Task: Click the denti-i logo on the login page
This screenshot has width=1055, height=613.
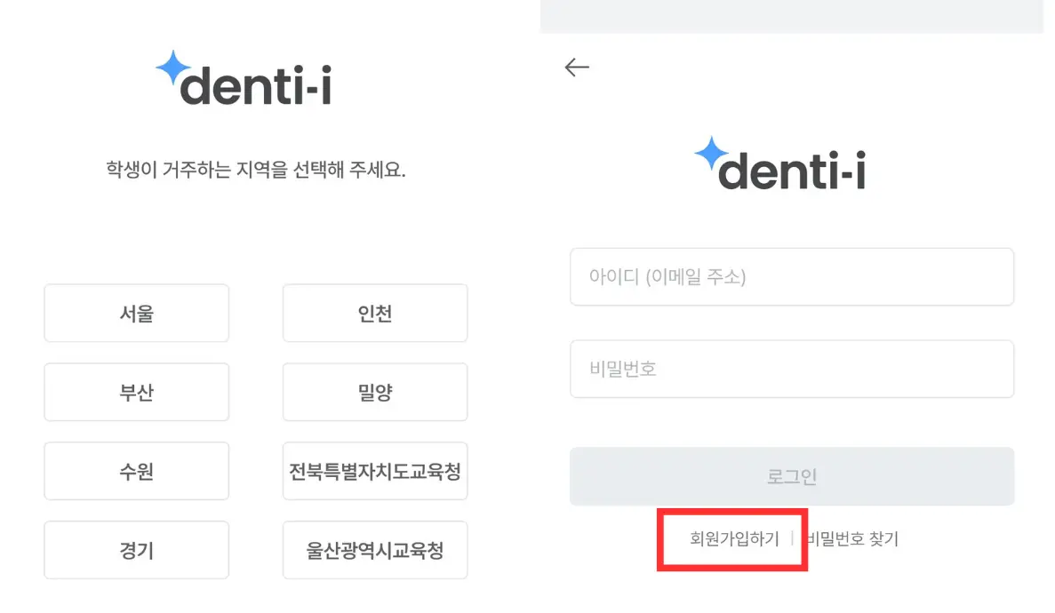Action: (780, 169)
